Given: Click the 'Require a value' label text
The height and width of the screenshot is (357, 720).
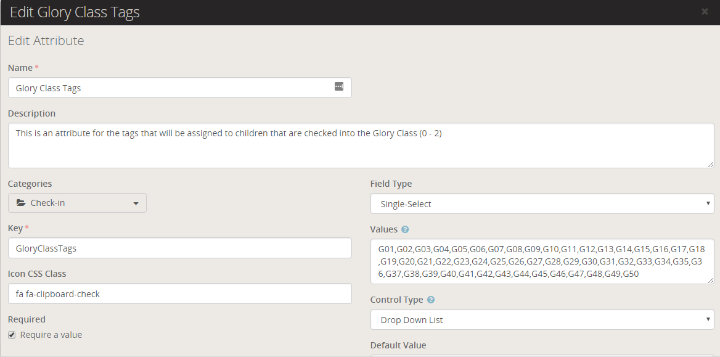Looking at the screenshot, I should point(51,335).
